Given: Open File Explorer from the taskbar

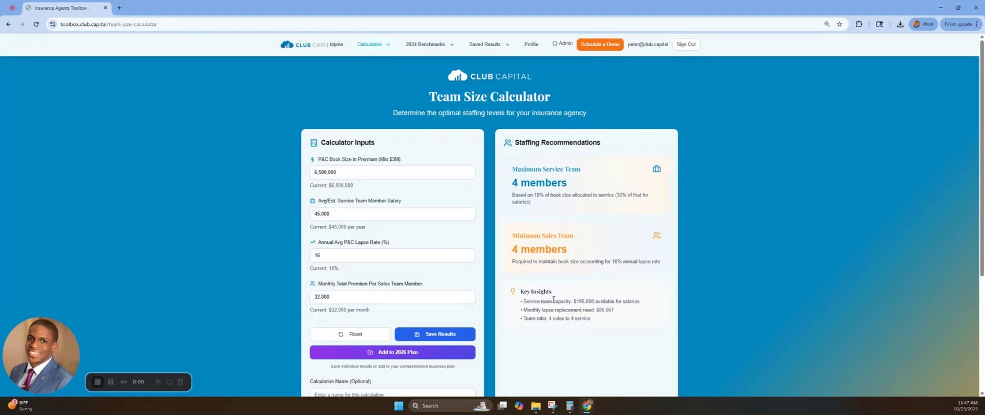Looking at the screenshot, I should pyautogui.click(x=535, y=406).
